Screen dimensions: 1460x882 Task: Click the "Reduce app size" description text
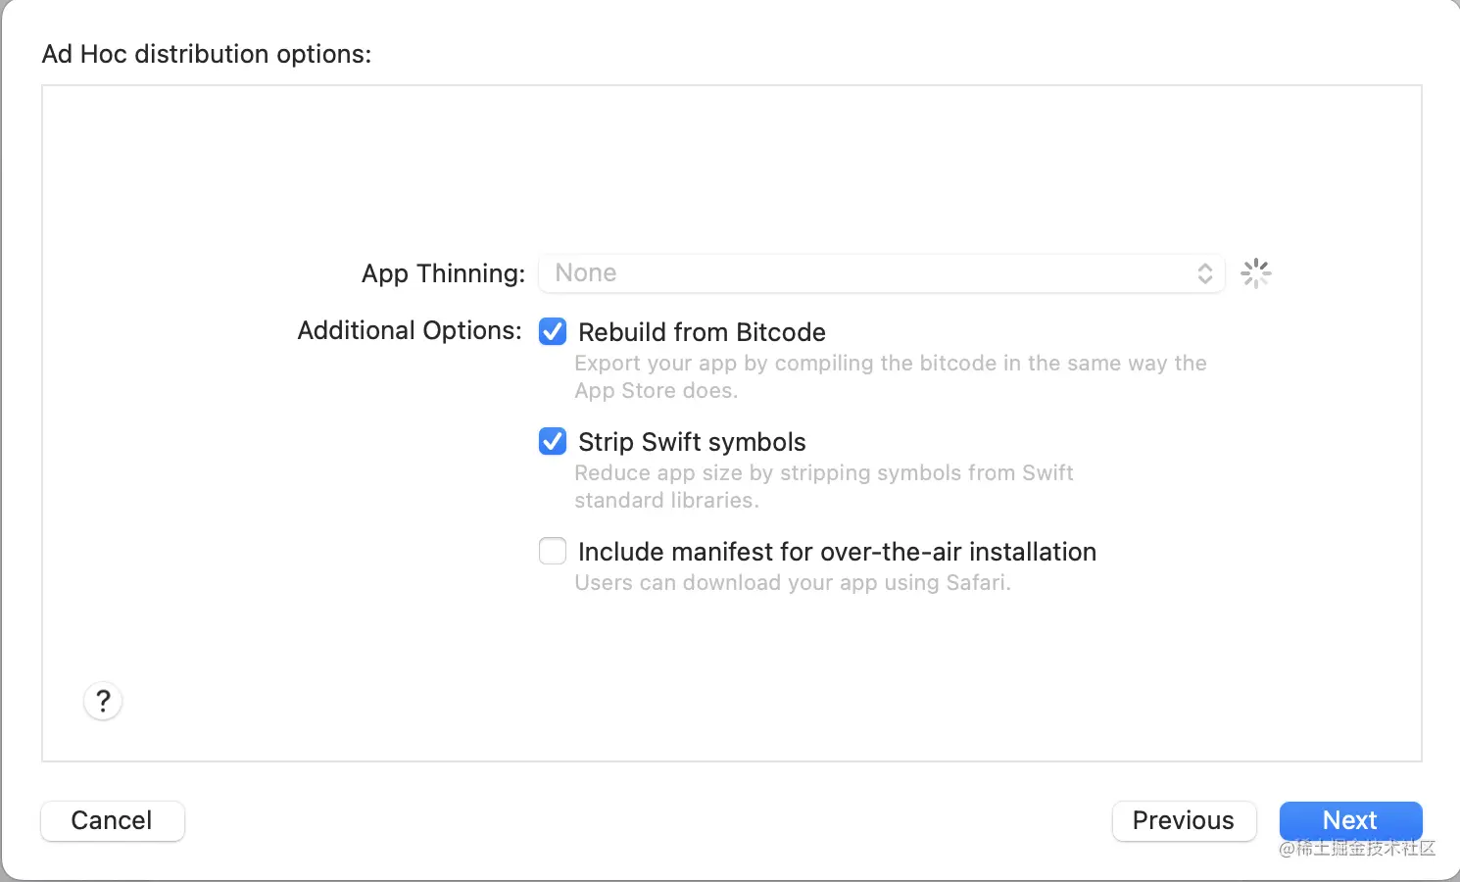click(823, 486)
